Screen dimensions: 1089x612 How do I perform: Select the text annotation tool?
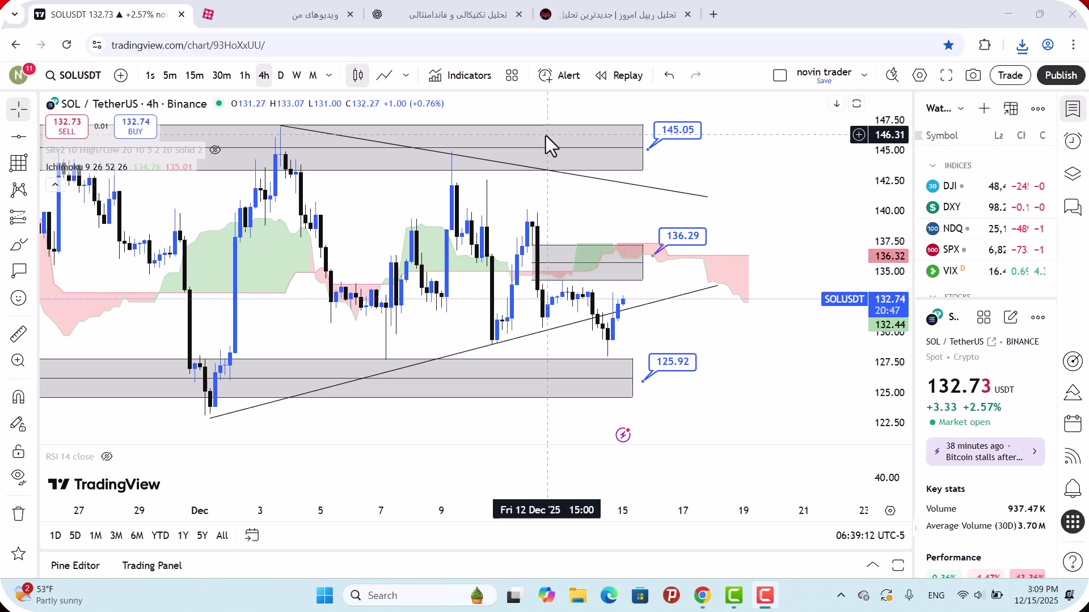pyautogui.click(x=18, y=271)
